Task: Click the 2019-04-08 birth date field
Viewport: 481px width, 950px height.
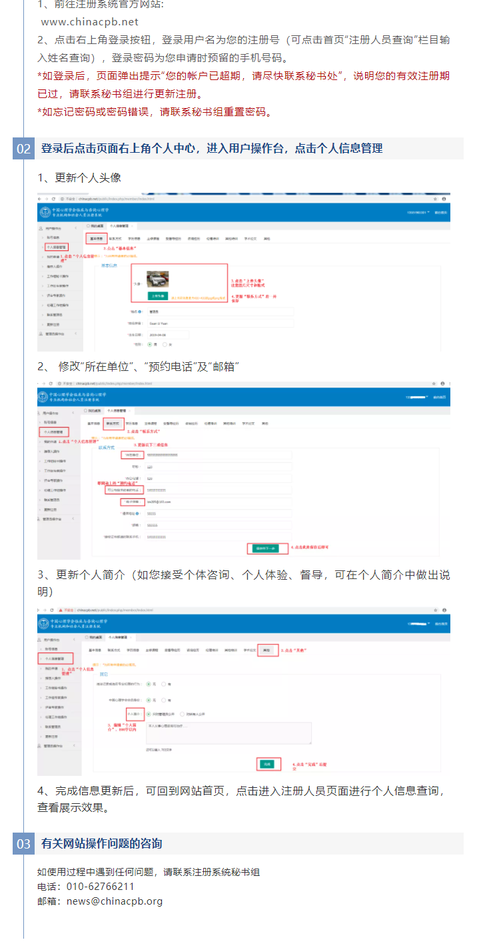Action: click(x=167, y=335)
